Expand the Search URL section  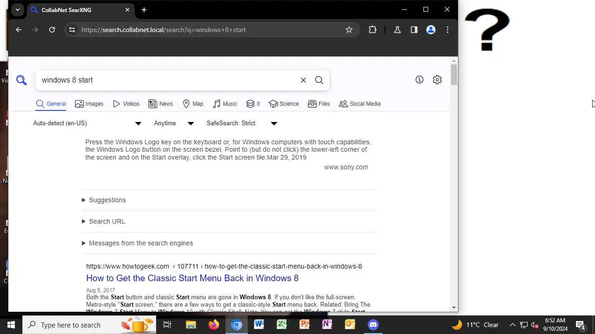(x=103, y=221)
